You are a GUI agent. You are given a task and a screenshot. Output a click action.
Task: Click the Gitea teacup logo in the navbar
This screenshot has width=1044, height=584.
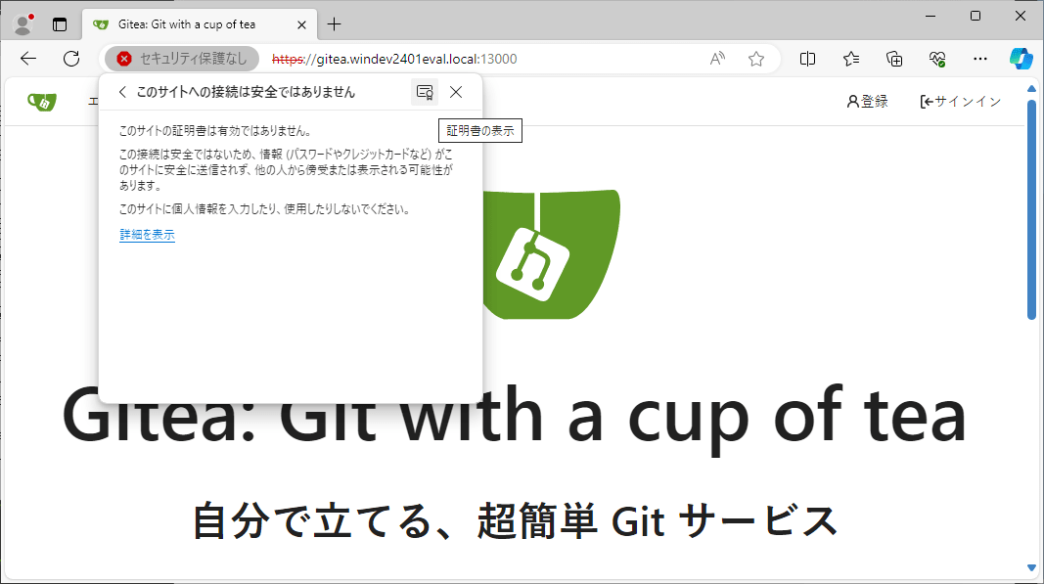41,101
